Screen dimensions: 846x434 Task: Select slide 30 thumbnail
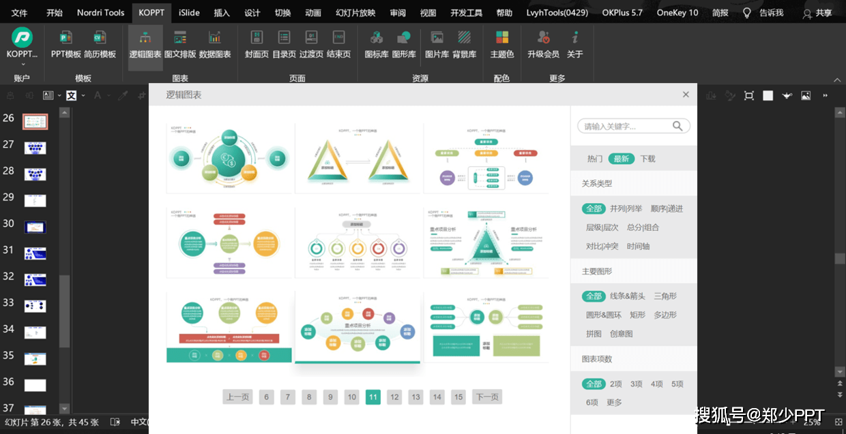point(35,228)
